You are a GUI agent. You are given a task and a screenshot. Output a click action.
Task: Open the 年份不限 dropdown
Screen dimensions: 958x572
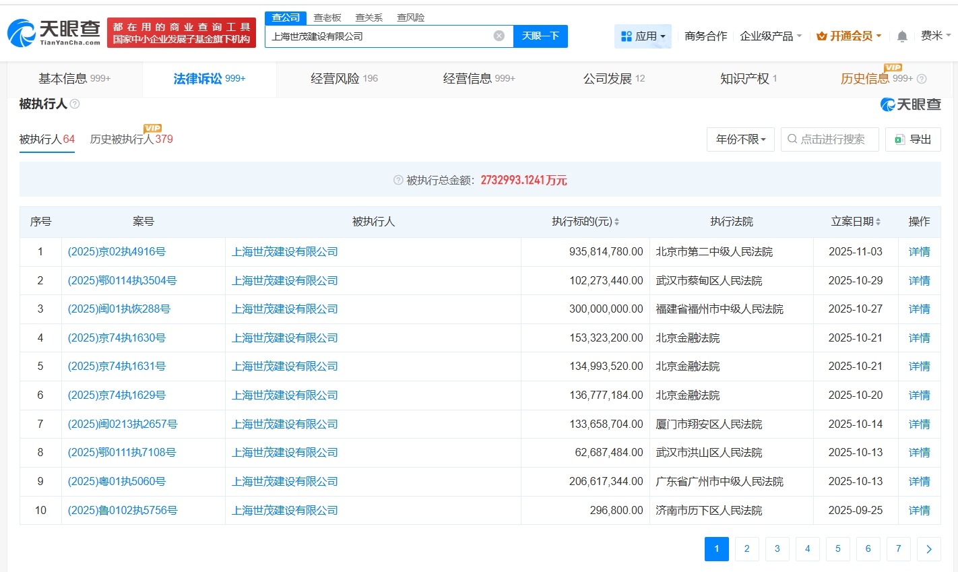click(x=740, y=139)
